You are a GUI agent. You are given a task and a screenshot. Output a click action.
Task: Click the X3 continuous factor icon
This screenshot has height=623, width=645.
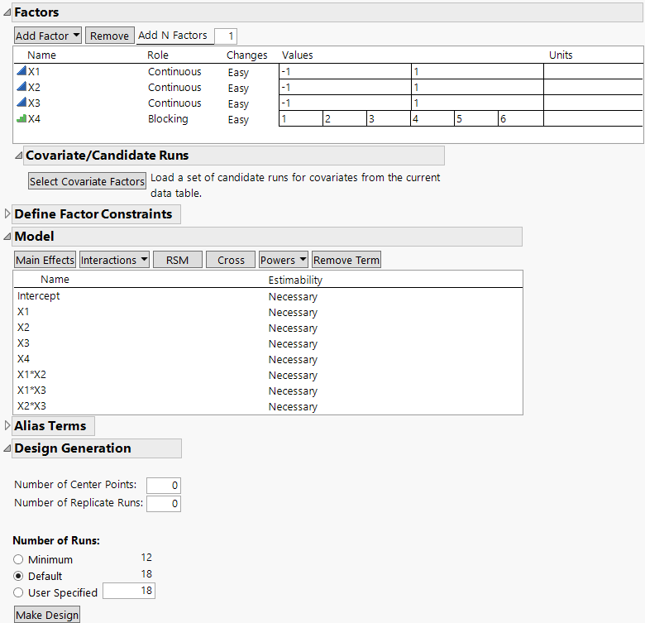tap(21, 103)
